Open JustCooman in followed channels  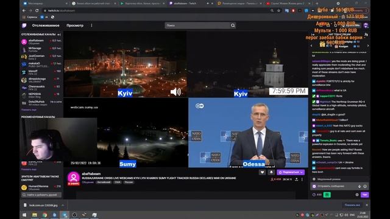41,57
